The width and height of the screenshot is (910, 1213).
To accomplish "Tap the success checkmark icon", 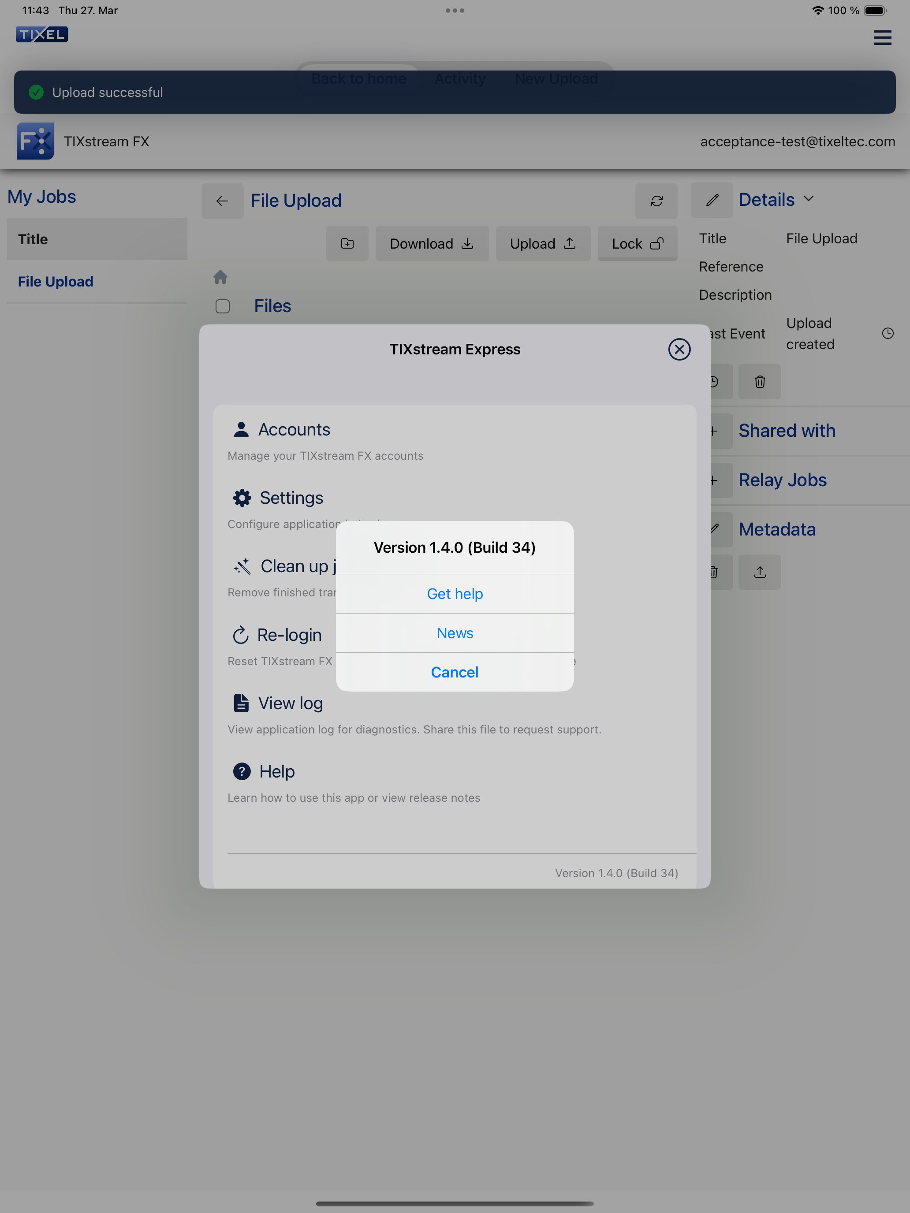I will point(36,92).
